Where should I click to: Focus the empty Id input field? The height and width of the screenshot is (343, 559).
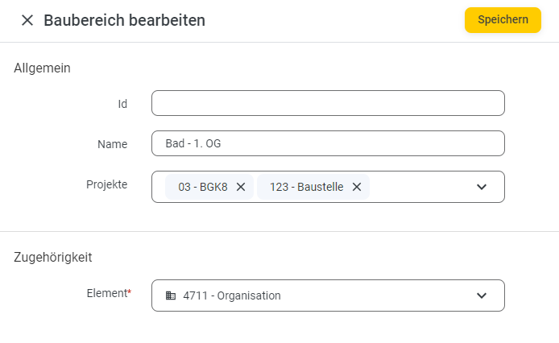pyautogui.click(x=328, y=103)
